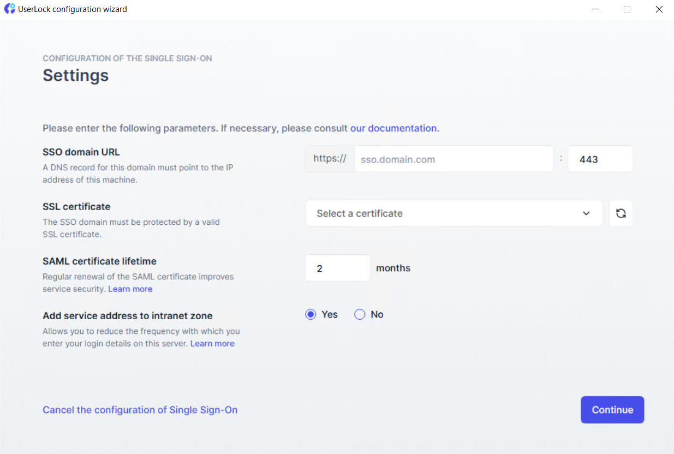Screen dimensions: 674x454
Task: Click the port 443 field
Action: 600,159
